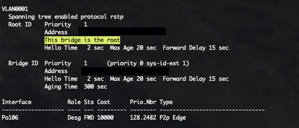Click the "Spanning tree enabled protocol rstp" line
299x128 pixels.
coord(66,17)
